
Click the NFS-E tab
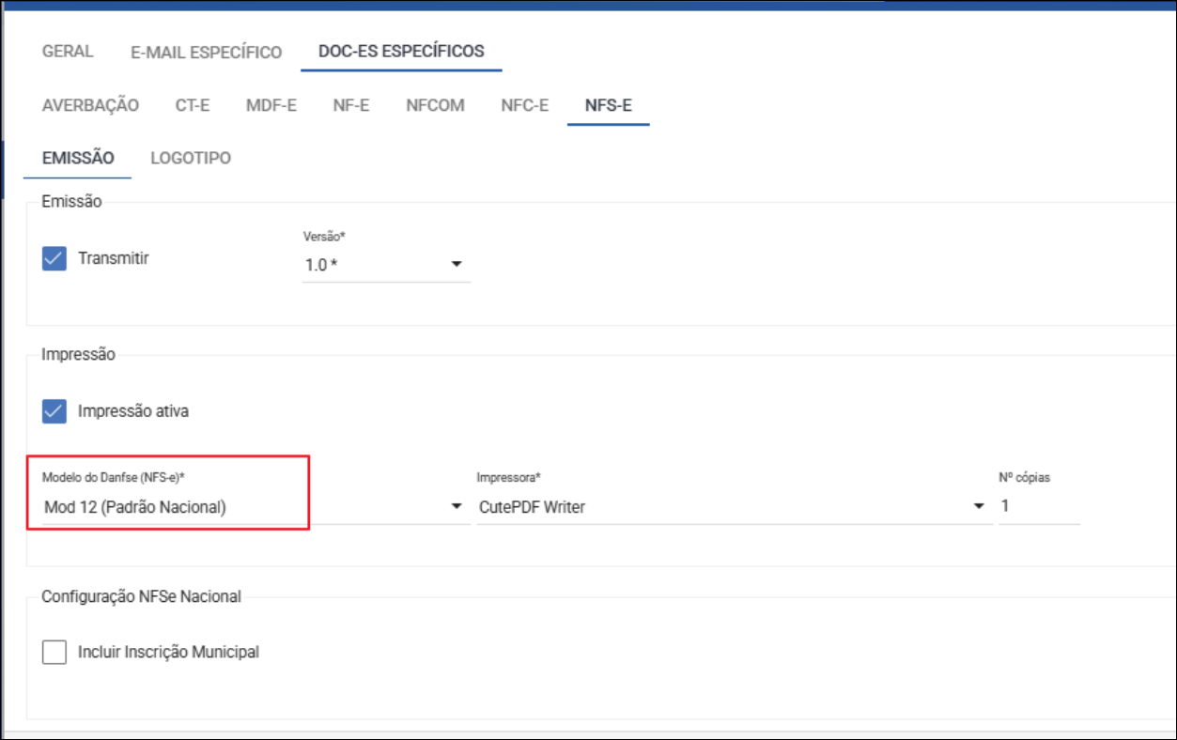608,105
